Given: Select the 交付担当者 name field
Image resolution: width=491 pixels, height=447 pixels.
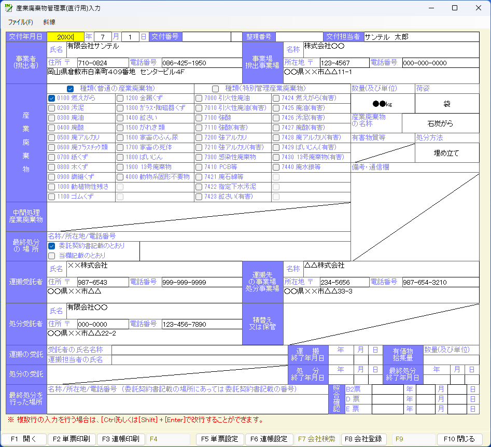Looking at the screenshot, I should [x=420, y=37].
